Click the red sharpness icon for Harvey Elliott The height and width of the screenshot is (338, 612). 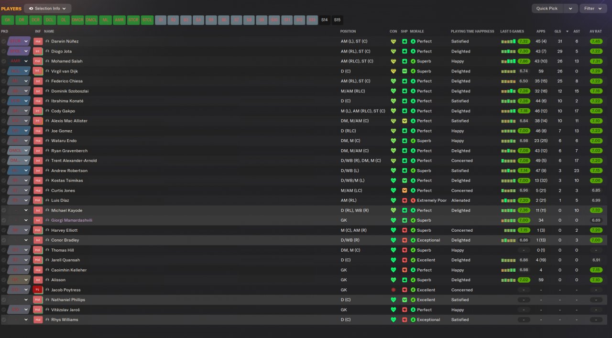pyautogui.click(x=404, y=230)
